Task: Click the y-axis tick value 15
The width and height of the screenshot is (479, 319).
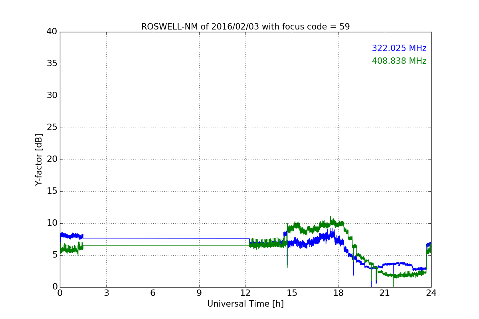Action: click(52, 191)
